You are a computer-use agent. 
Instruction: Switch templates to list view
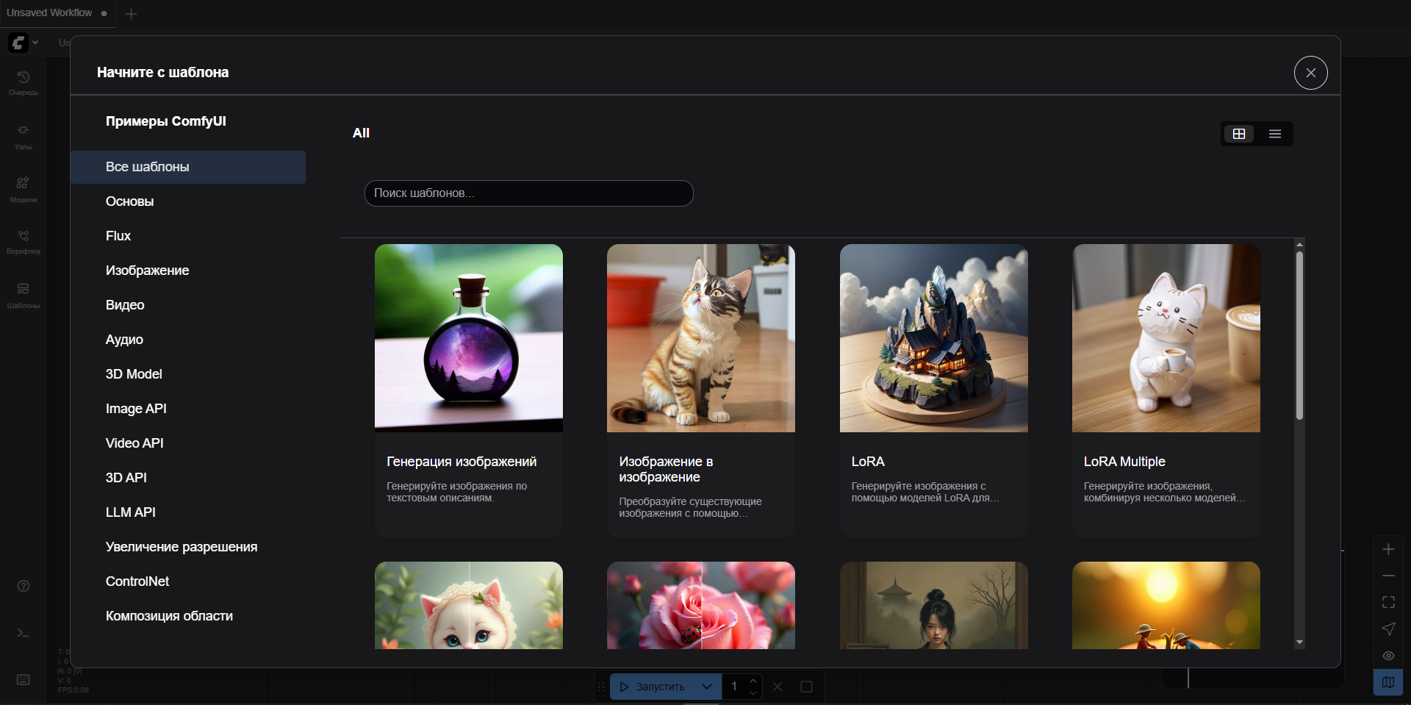pyautogui.click(x=1275, y=134)
